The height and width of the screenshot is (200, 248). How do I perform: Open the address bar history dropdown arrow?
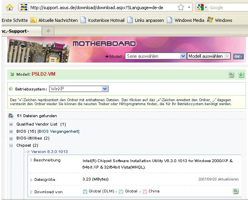(189, 7)
